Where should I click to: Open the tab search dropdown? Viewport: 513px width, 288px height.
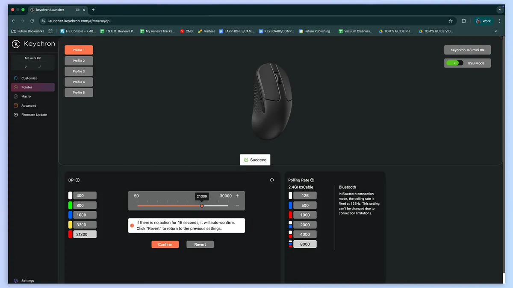pyautogui.click(x=500, y=9)
